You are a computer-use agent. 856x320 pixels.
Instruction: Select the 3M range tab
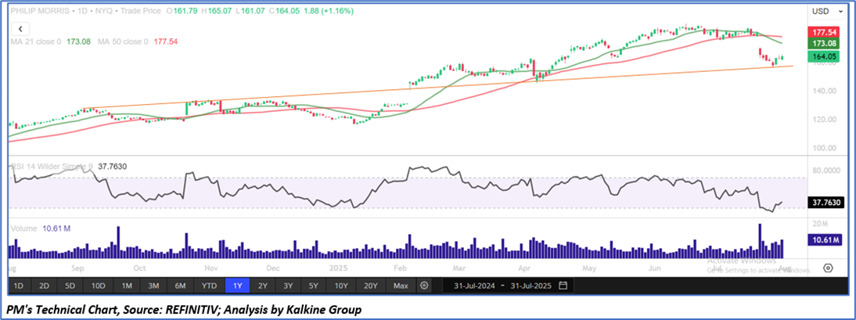click(153, 286)
